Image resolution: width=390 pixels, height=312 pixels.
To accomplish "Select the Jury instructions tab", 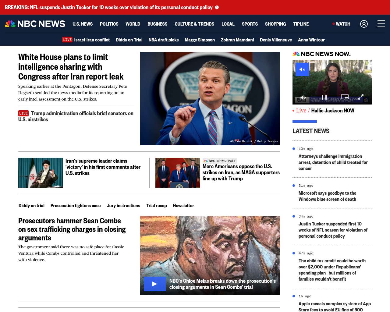I will (123, 206).
